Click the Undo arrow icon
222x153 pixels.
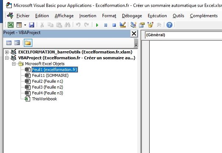(78, 25)
